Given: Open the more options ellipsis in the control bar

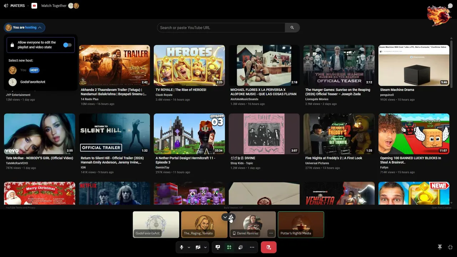Looking at the screenshot, I should point(252,247).
